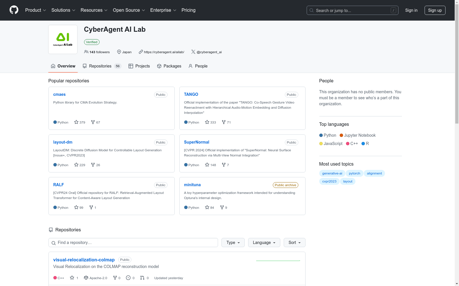Expand the Solutions menu

click(x=63, y=10)
